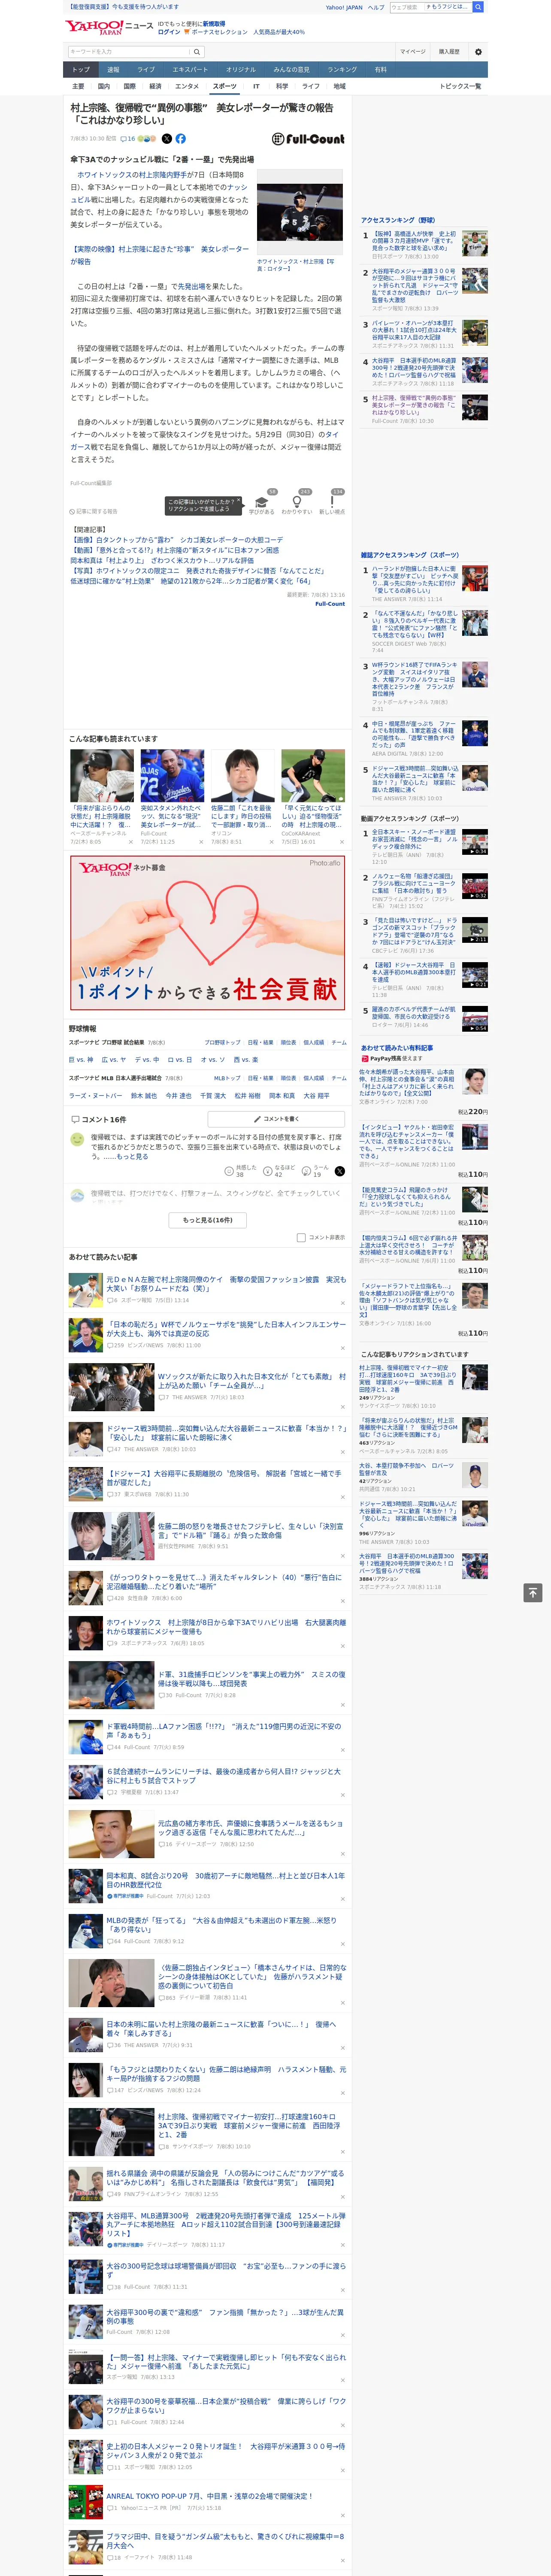Viewport: 551px width, 2576px height.
Task: Select the 主要 category
Action: pos(78,86)
